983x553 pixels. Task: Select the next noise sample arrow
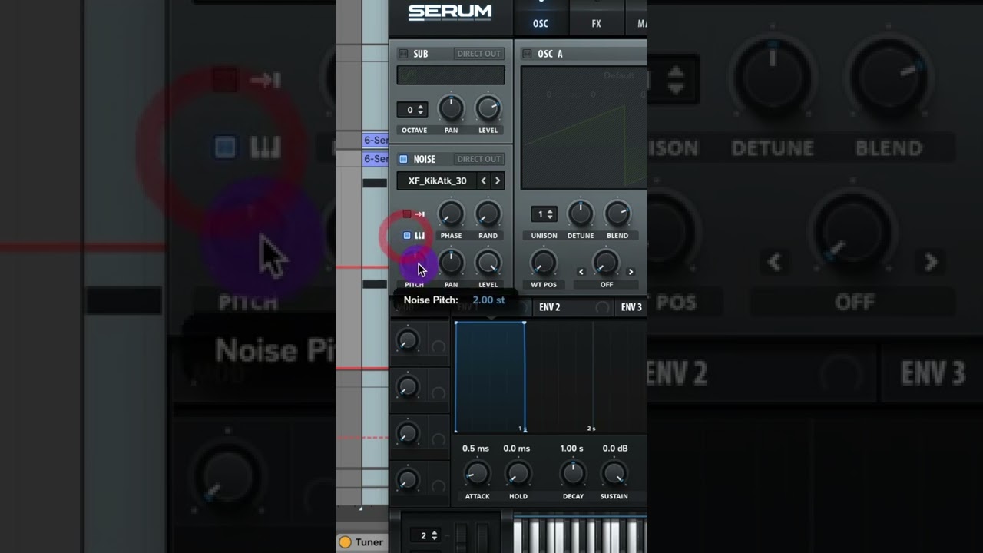pyautogui.click(x=498, y=181)
